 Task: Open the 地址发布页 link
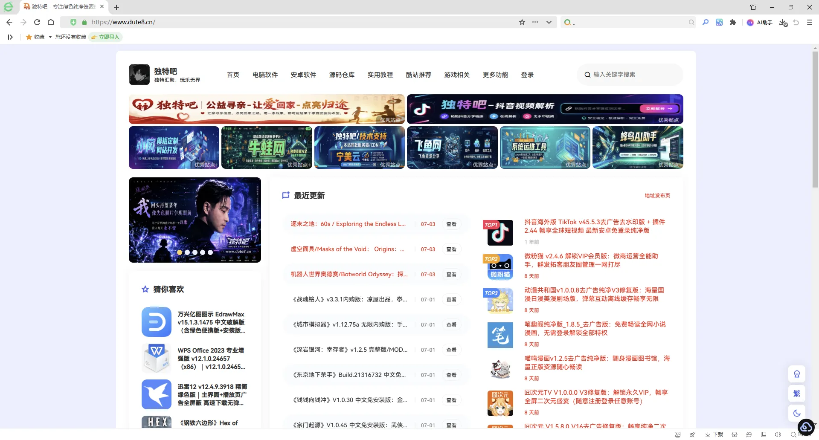(x=657, y=196)
